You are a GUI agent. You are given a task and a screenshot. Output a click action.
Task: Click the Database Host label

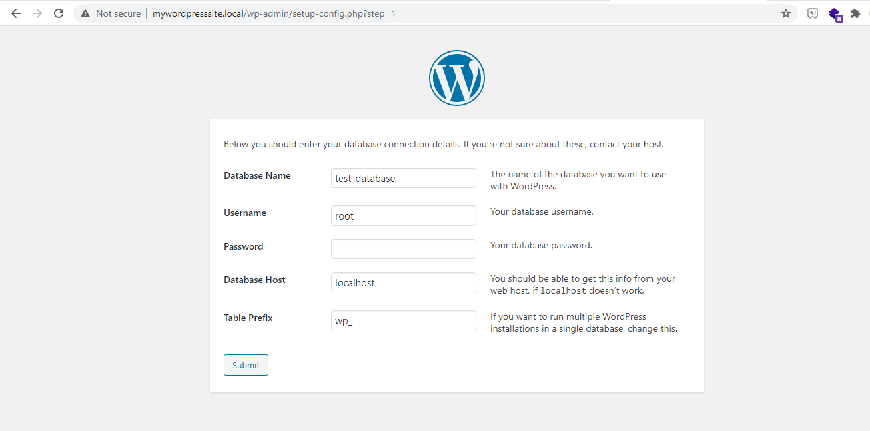pyautogui.click(x=254, y=280)
